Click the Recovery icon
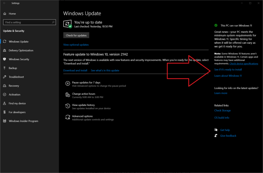The image size is (263, 173). 5,86
